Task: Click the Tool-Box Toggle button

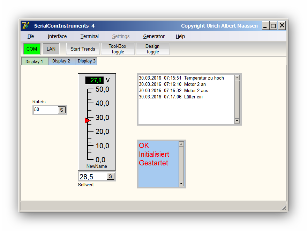Action: (x=118, y=49)
